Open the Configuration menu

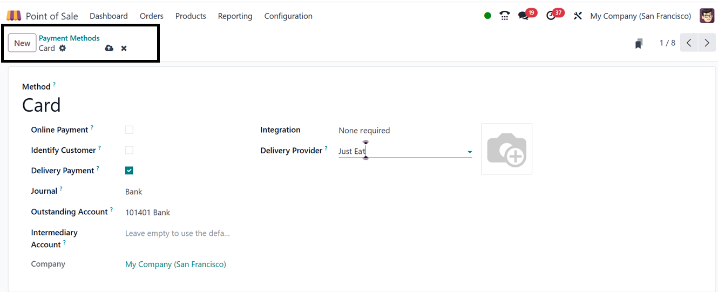tap(288, 16)
